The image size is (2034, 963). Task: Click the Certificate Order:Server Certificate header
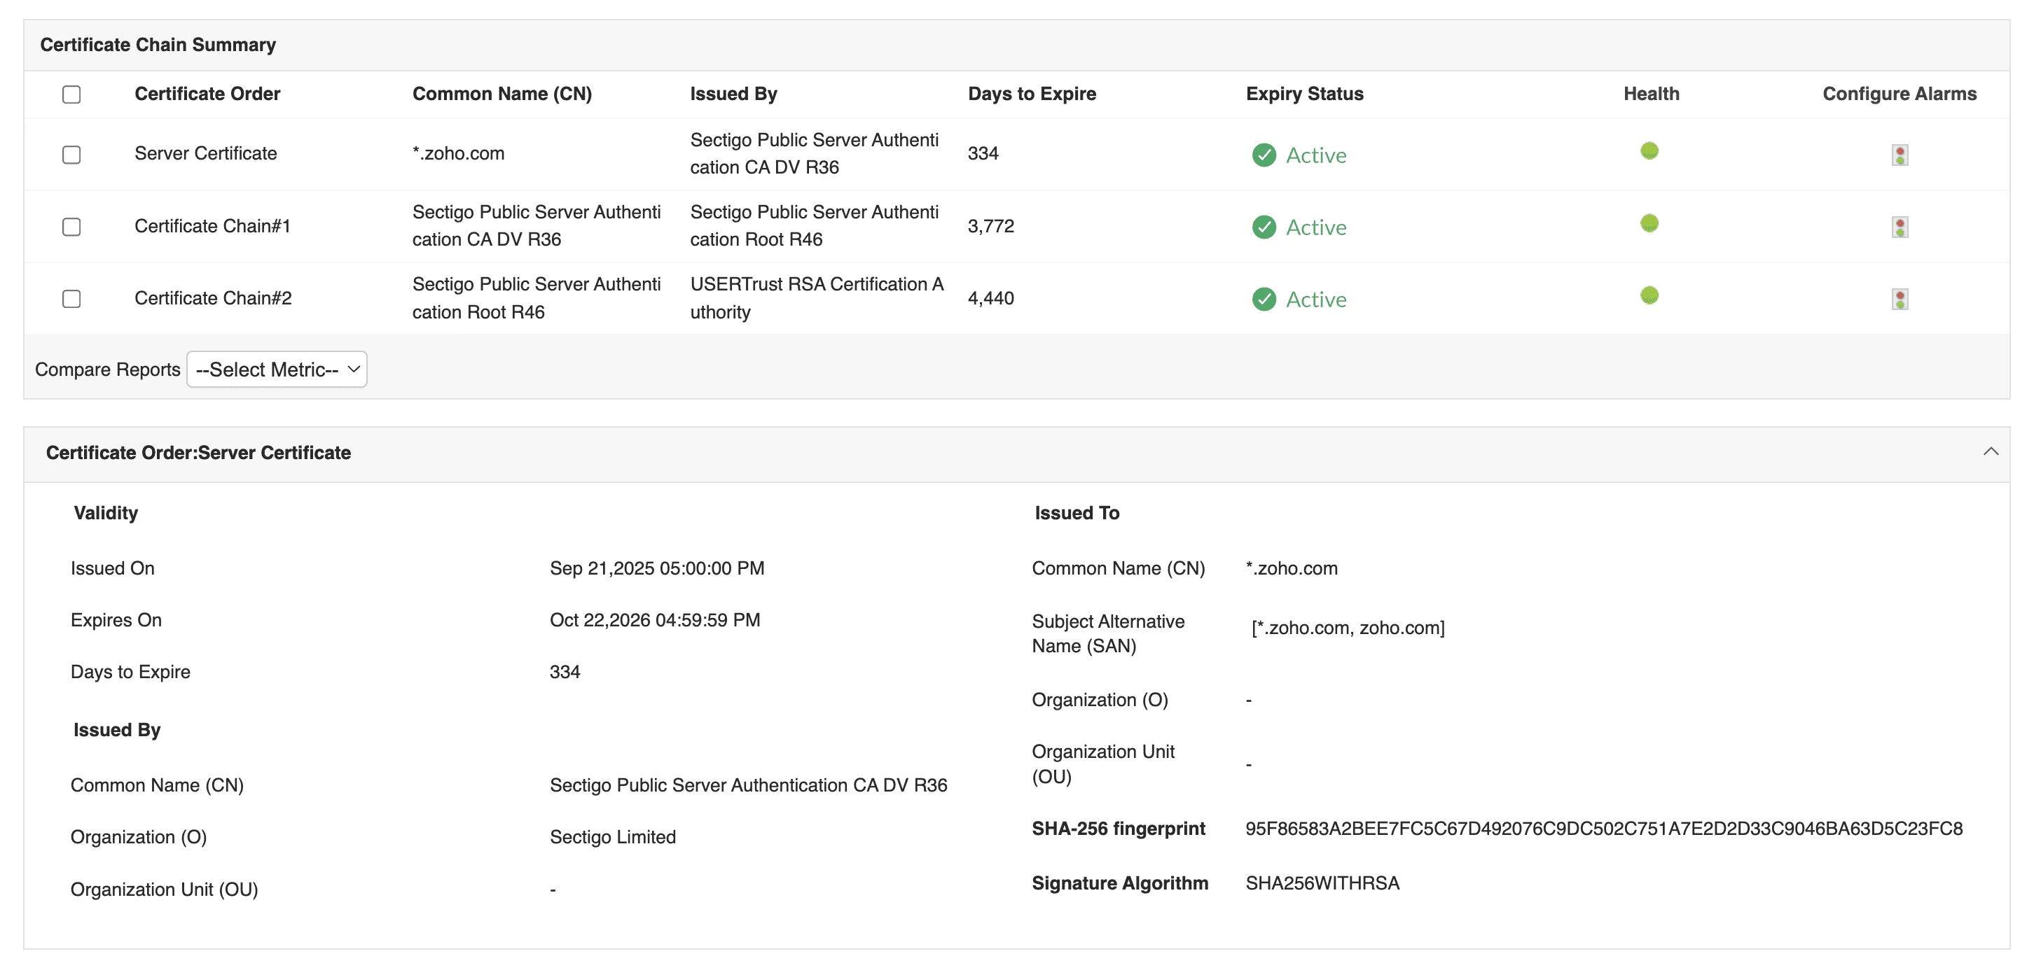(x=198, y=453)
